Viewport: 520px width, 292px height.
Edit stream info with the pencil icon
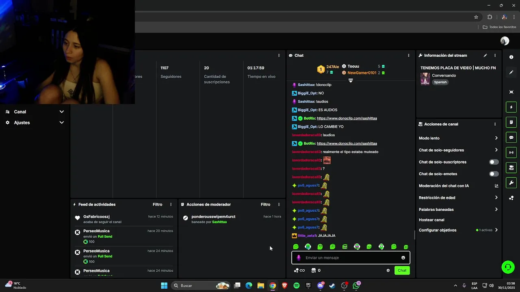tap(485, 56)
